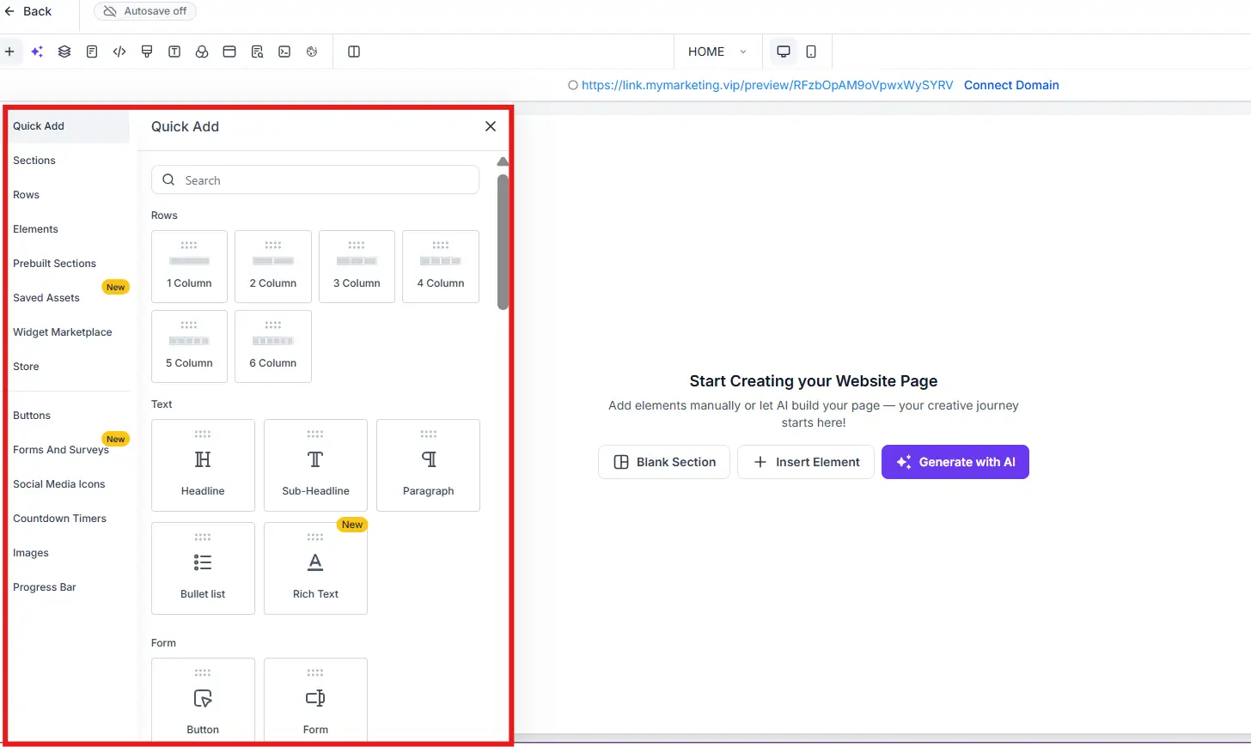Click Connect Domain link
The image size is (1251, 747).
pos(1011,85)
